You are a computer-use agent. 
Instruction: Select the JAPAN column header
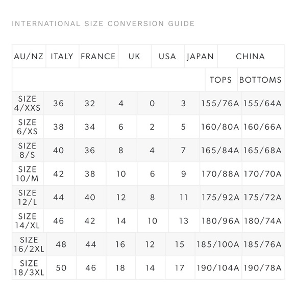tap(201, 56)
